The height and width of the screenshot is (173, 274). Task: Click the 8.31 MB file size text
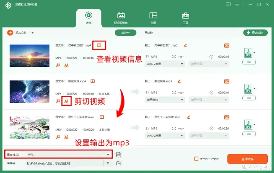pos(104,94)
